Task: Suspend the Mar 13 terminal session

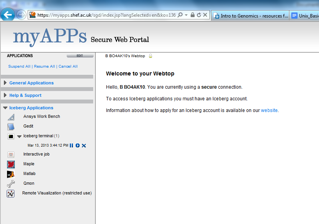Action: click(x=71, y=145)
